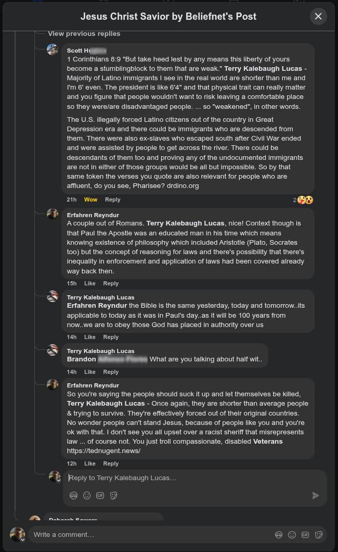The height and width of the screenshot is (552, 338).
Task: Open sticker picker in the comment bar
Action: click(319, 535)
